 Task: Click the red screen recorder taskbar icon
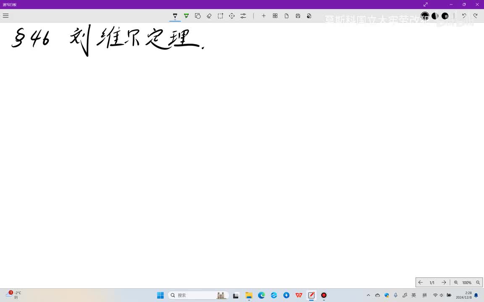(324, 295)
